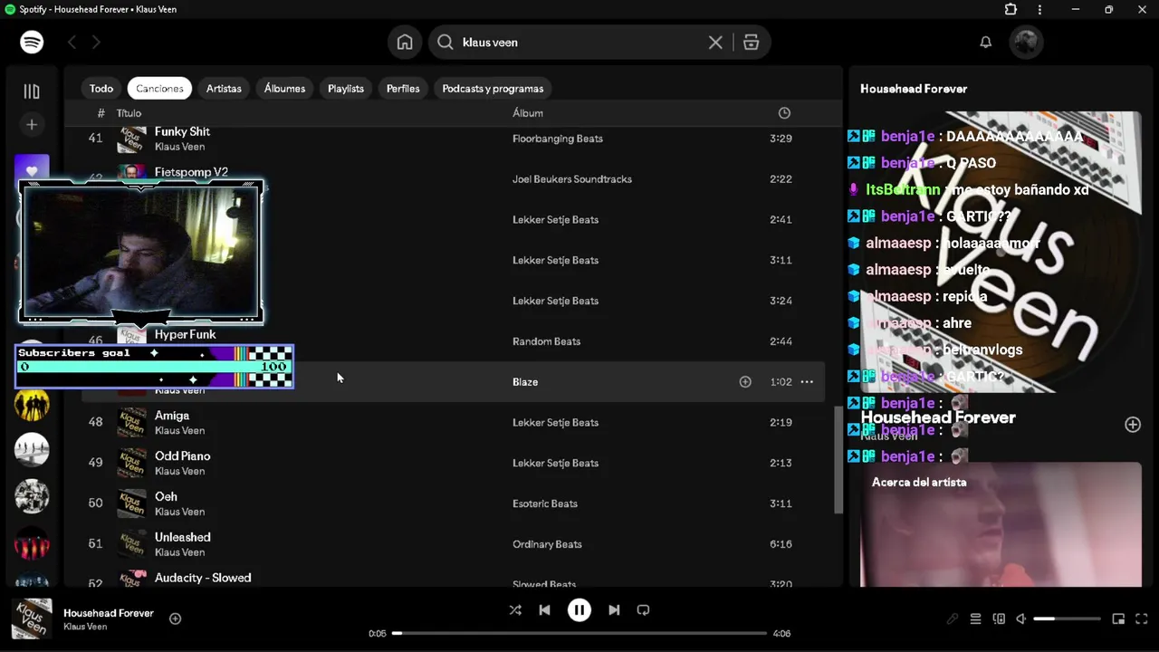This screenshot has height=652, width=1159.
Task: Open the Blaze album link
Action: pos(525,382)
